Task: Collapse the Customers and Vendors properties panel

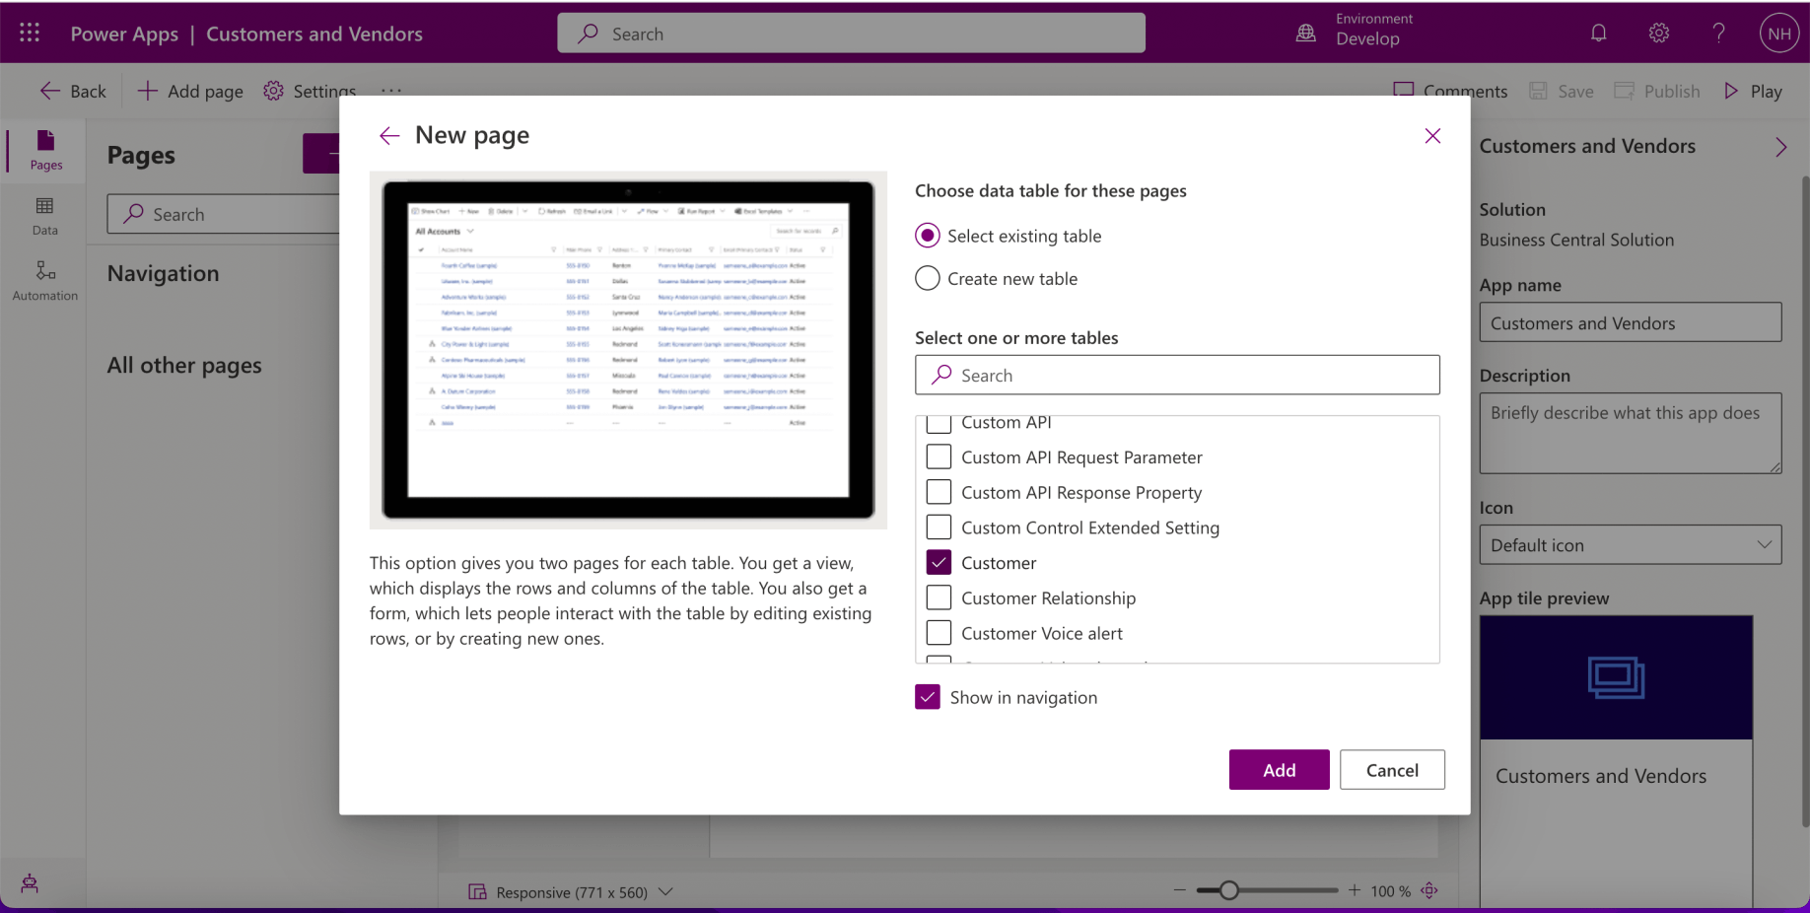Action: (1780, 147)
